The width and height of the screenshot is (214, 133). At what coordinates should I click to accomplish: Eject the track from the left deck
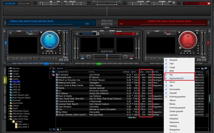tap(55, 59)
